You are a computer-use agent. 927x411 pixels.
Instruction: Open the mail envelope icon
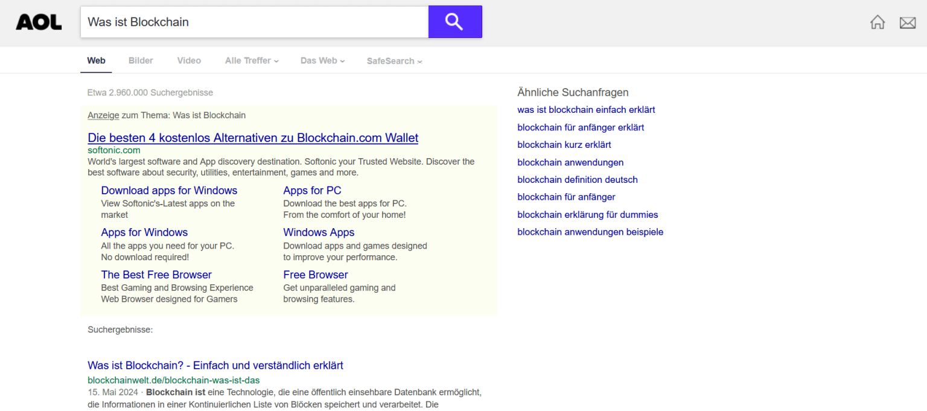tap(907, 23)
